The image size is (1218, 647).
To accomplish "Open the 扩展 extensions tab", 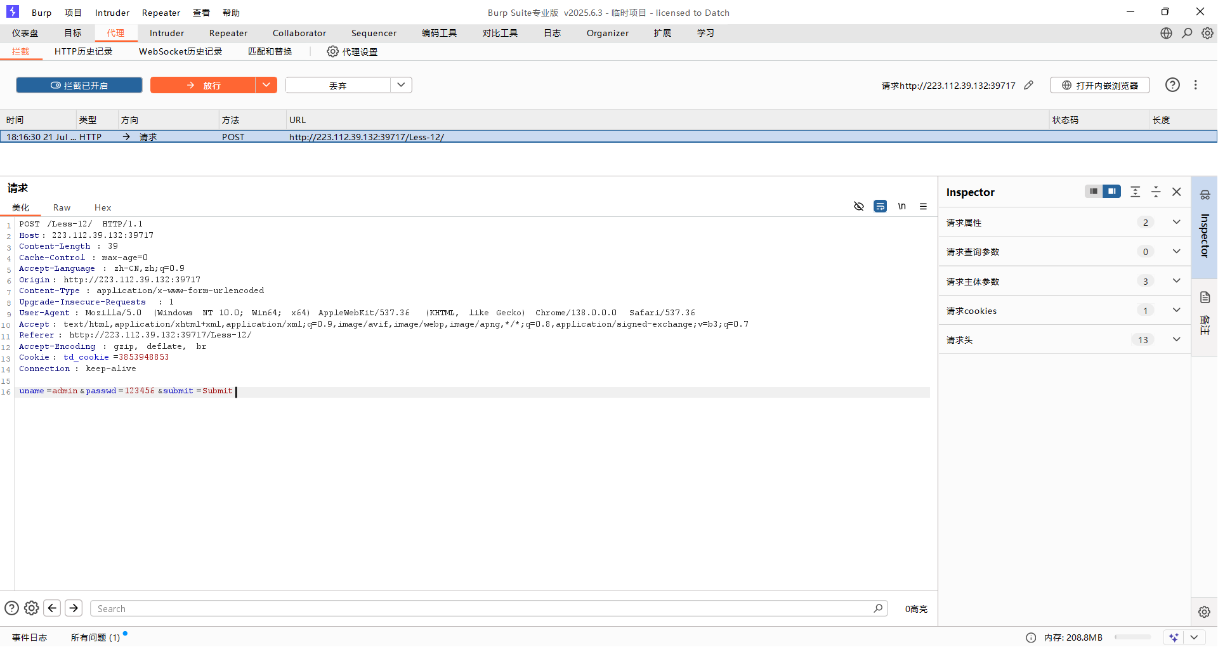I will coord(662,33).
